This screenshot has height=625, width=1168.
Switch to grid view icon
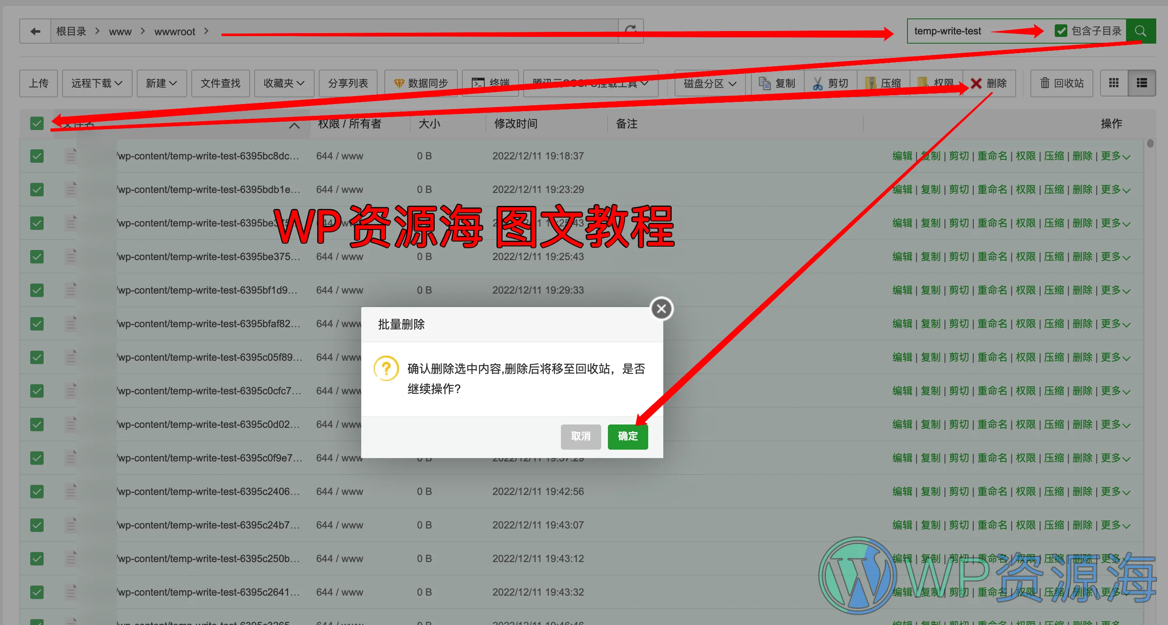pos(1113,83)
